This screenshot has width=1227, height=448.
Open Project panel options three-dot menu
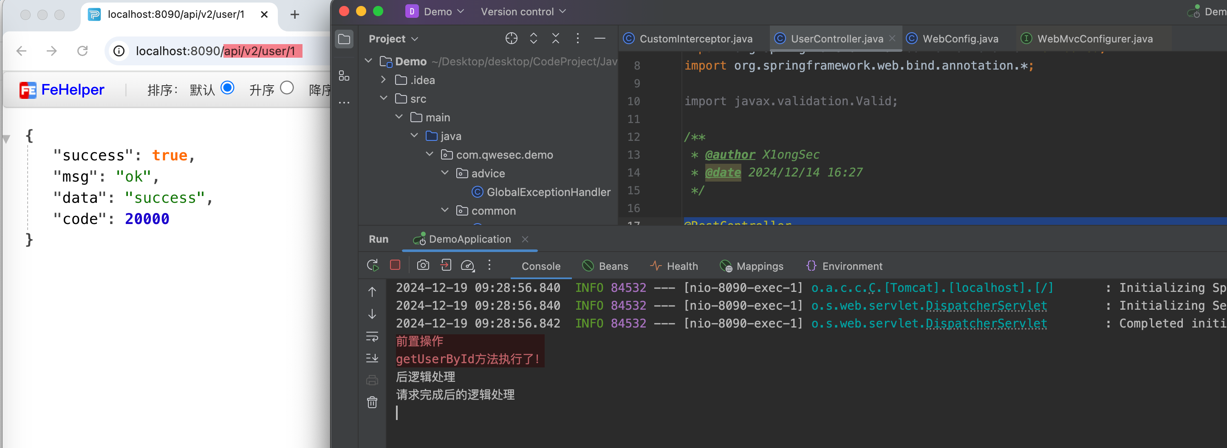click(x=577, y=39)
